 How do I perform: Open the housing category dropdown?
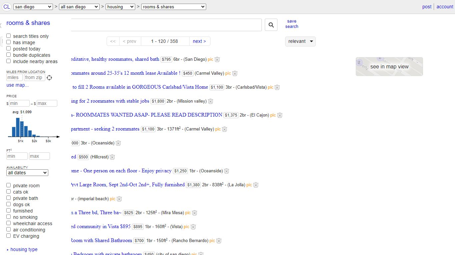(x=121, y=7)
